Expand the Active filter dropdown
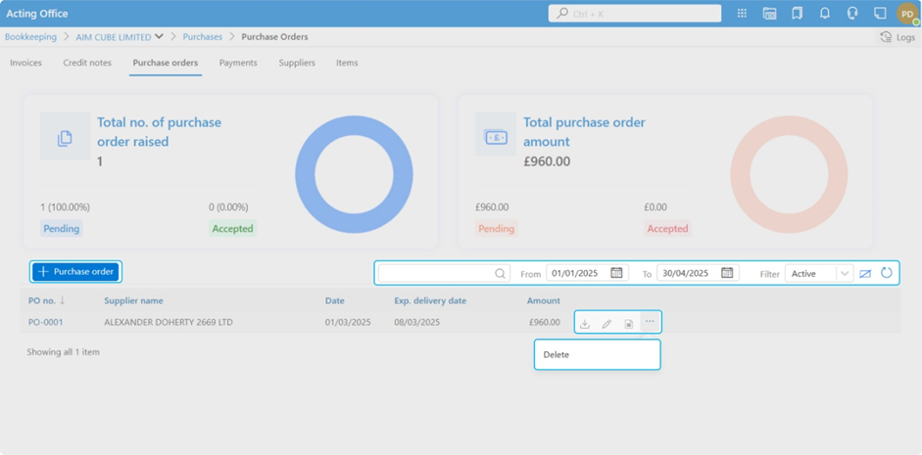 click(844, 274)
